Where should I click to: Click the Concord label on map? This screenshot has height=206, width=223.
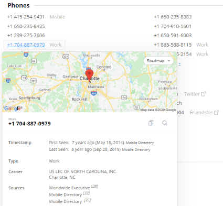coord(104,67)
